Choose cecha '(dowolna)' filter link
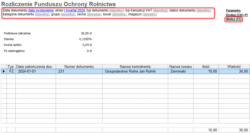Image resolution: width=250 pixels, height=133 pixels. tap(94, 15)
